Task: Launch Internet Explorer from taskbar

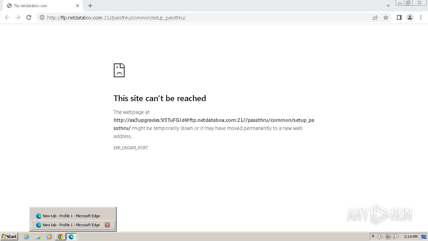Action: pos(27,237)
